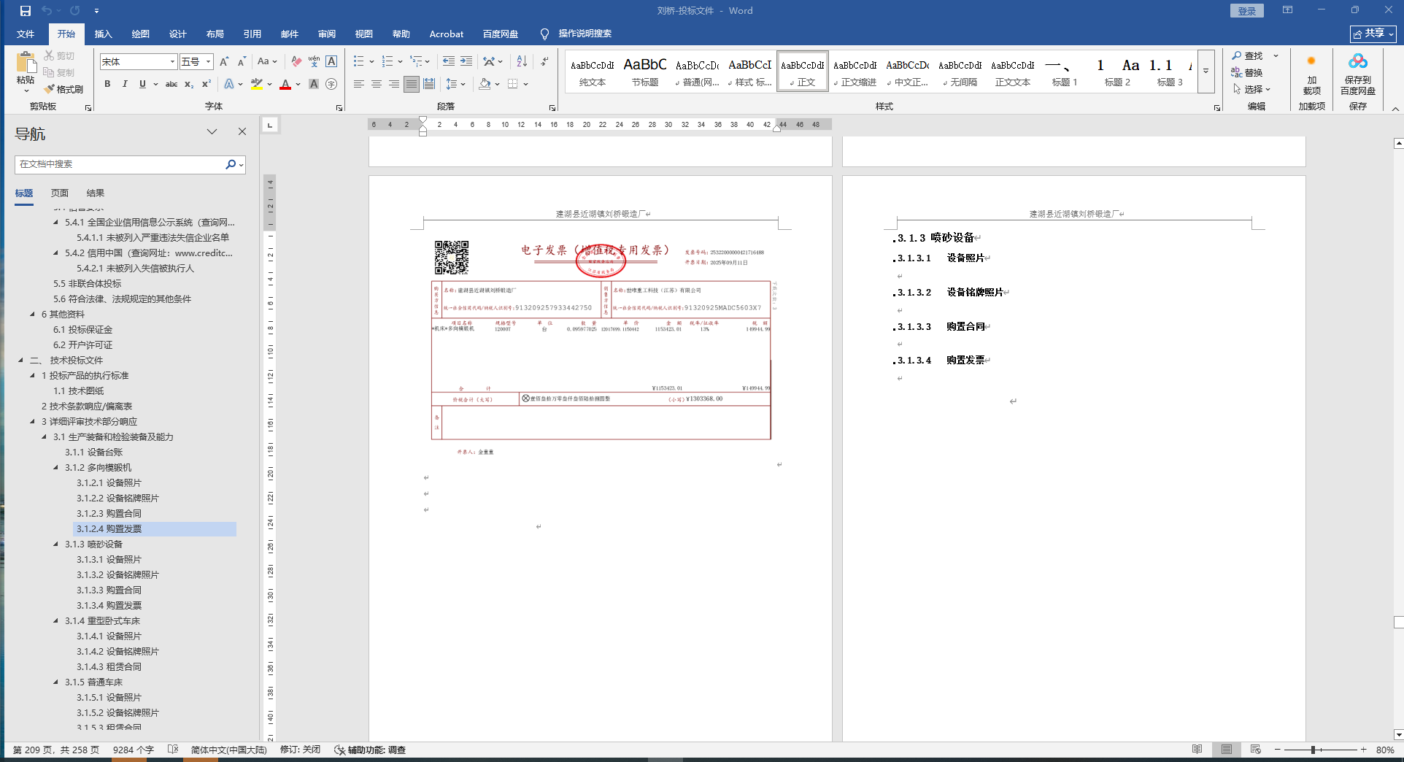Open navigation pane options chevron

(x=212, y=132)
